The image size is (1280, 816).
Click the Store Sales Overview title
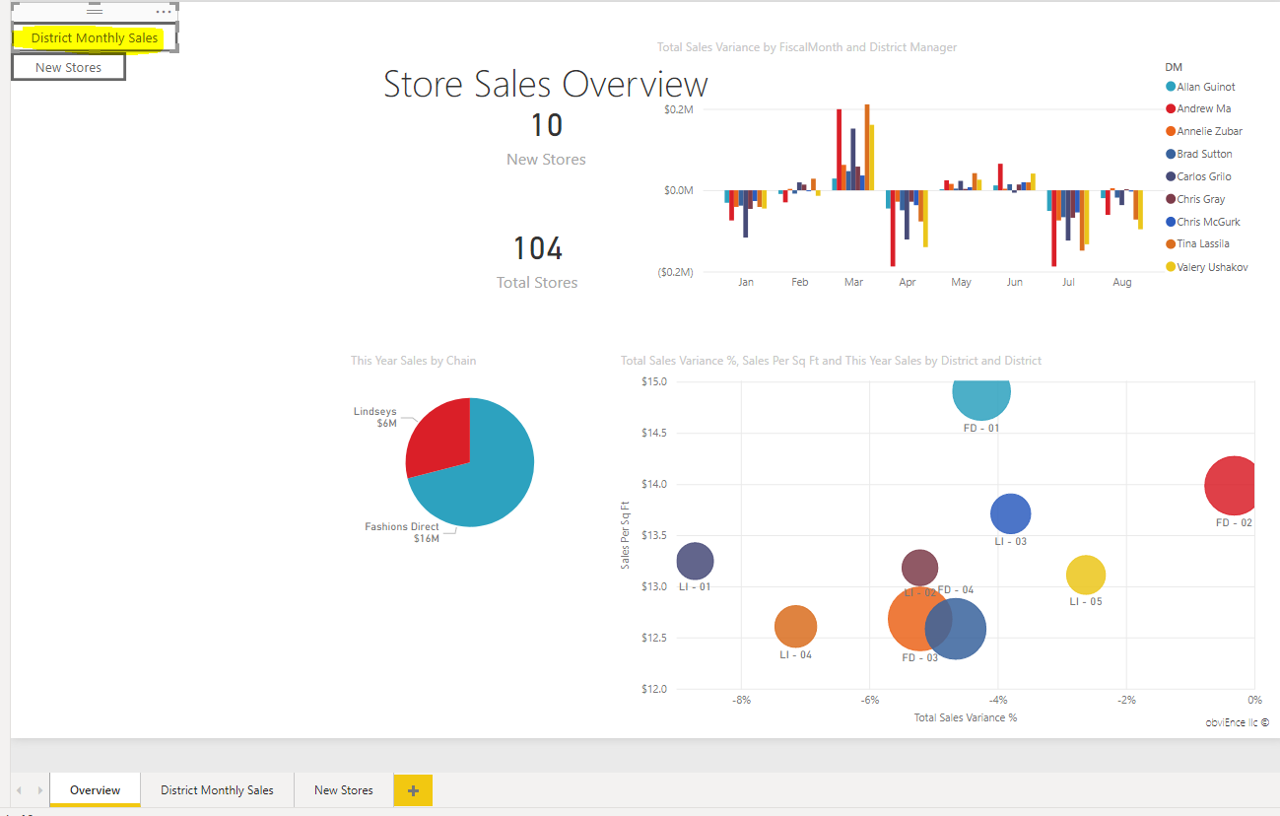click(x=546, y=84)
